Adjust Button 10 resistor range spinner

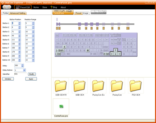tap(33, 60)
